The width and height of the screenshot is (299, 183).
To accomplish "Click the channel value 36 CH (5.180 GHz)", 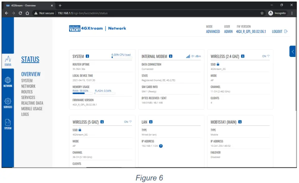I will pos(82,157).
